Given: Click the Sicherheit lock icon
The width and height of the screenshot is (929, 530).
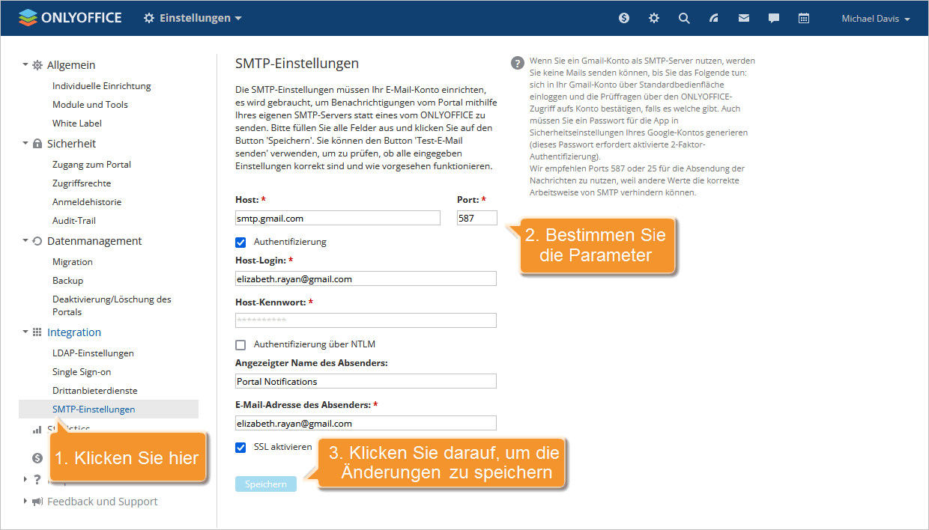Looking at the screenshot, I should (37, 144).
